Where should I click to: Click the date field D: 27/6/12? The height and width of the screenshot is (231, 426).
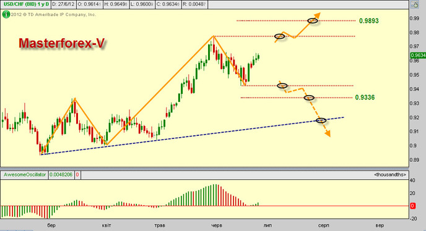(x=63, y=4)
